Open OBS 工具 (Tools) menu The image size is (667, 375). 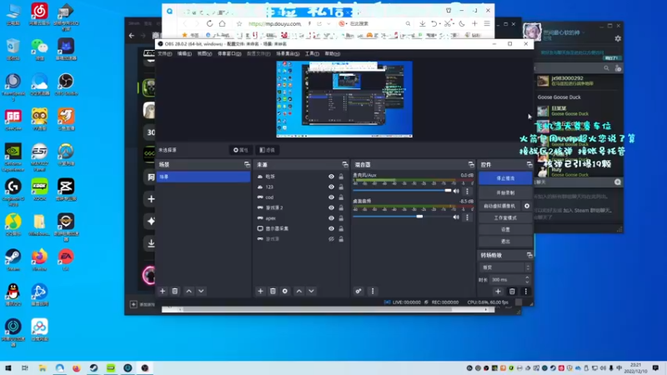pos(312,54)
